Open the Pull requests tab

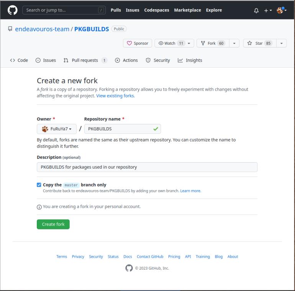(x=85, y=60)
